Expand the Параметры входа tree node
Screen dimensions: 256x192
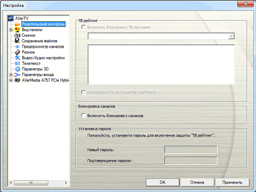click(x=11, y=75)
